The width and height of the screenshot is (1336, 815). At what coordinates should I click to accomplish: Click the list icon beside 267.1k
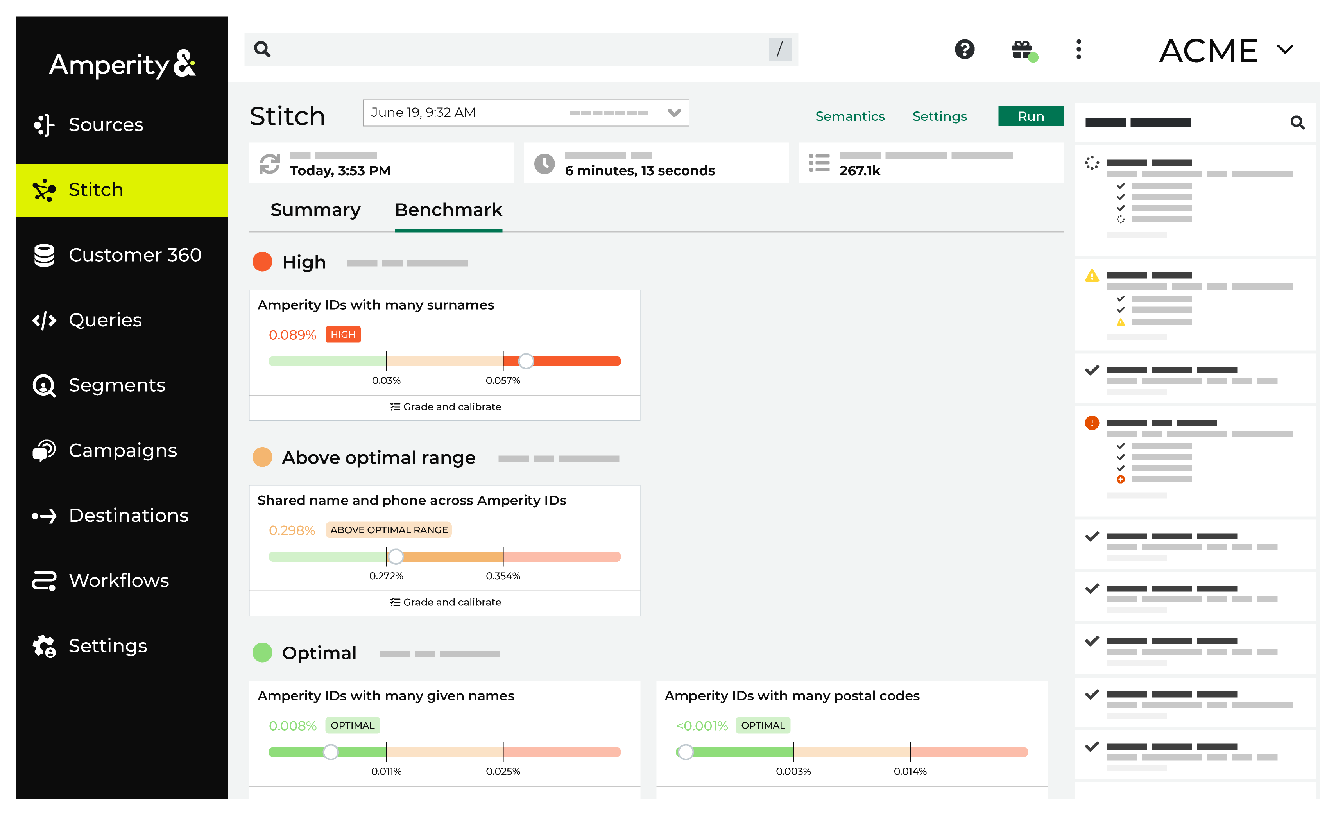pyautogui.click(x=819, y=163)
